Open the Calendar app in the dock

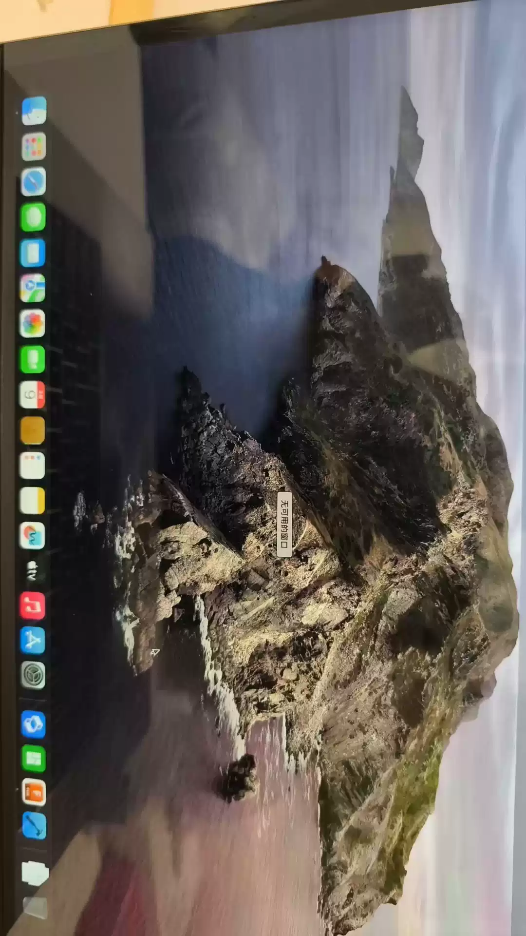click(x=32, y=395)
